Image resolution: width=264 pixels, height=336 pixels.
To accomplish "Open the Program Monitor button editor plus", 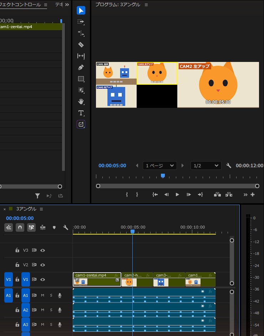I will click(253, 195).
